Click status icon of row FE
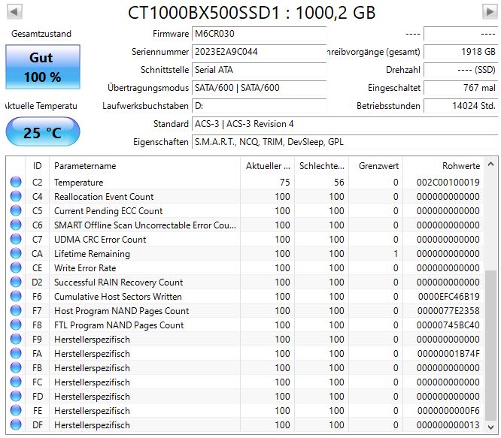This screenshot has width=501, height=438. (x=16, y=410)
